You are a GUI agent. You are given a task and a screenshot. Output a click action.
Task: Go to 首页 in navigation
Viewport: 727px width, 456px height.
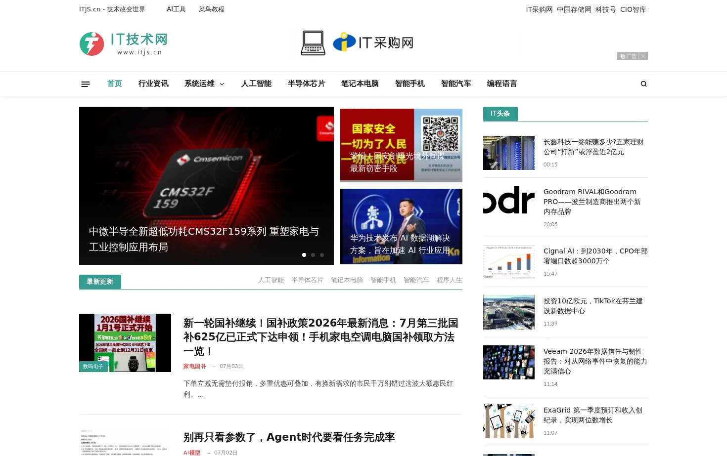(x=115, y=83)
